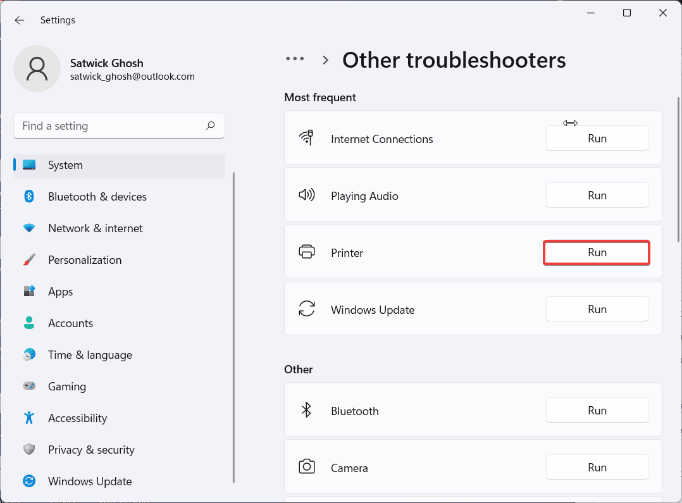Image resolution: width=682 pixels, height=503 pixels.
Task: Go back using the back arrow
Action: pos(20,20)
